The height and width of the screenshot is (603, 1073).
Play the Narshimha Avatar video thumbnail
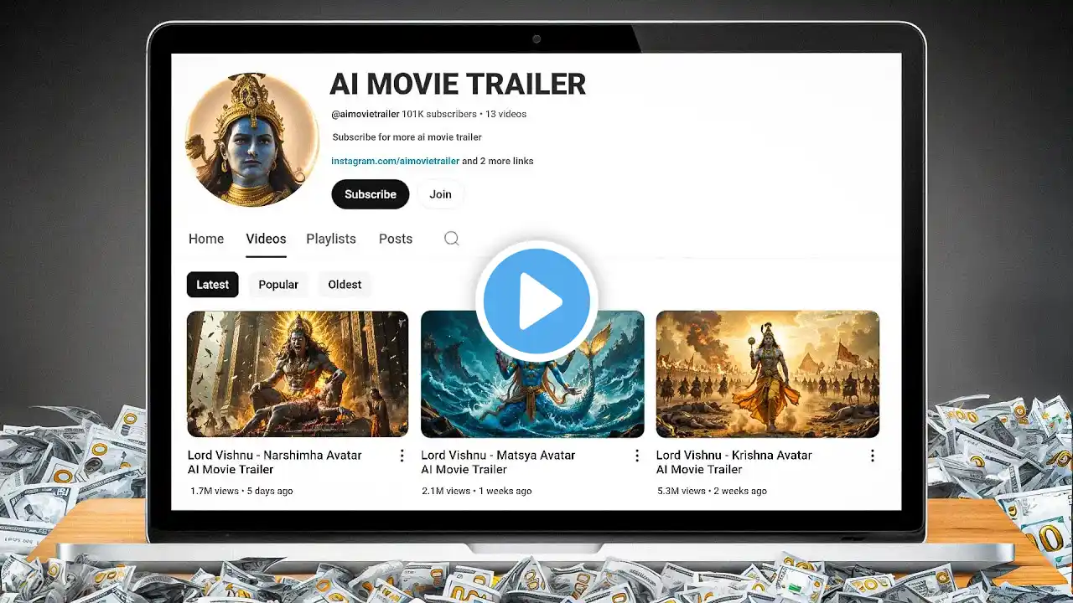298,374
